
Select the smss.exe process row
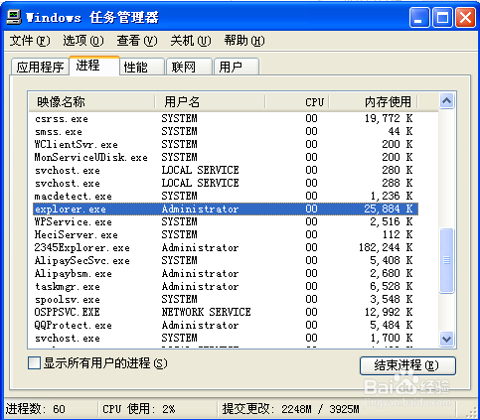(x=226, y=131)
